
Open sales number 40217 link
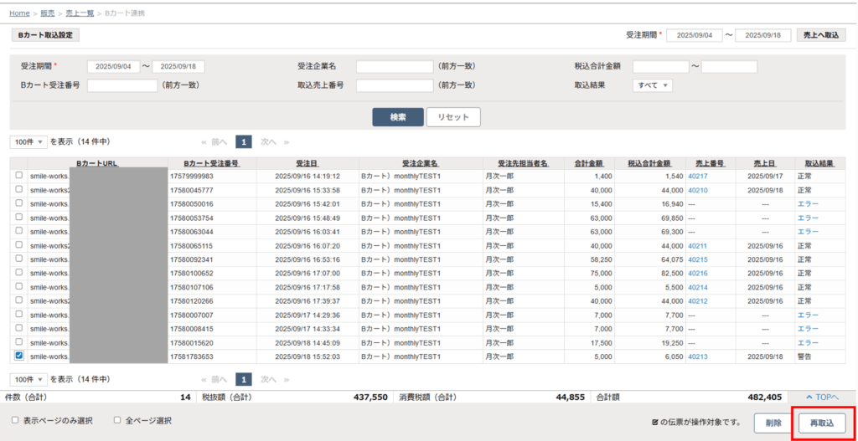click(x=697, y=177)
